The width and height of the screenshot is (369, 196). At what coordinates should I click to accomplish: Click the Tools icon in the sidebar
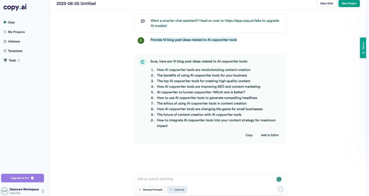5,61
